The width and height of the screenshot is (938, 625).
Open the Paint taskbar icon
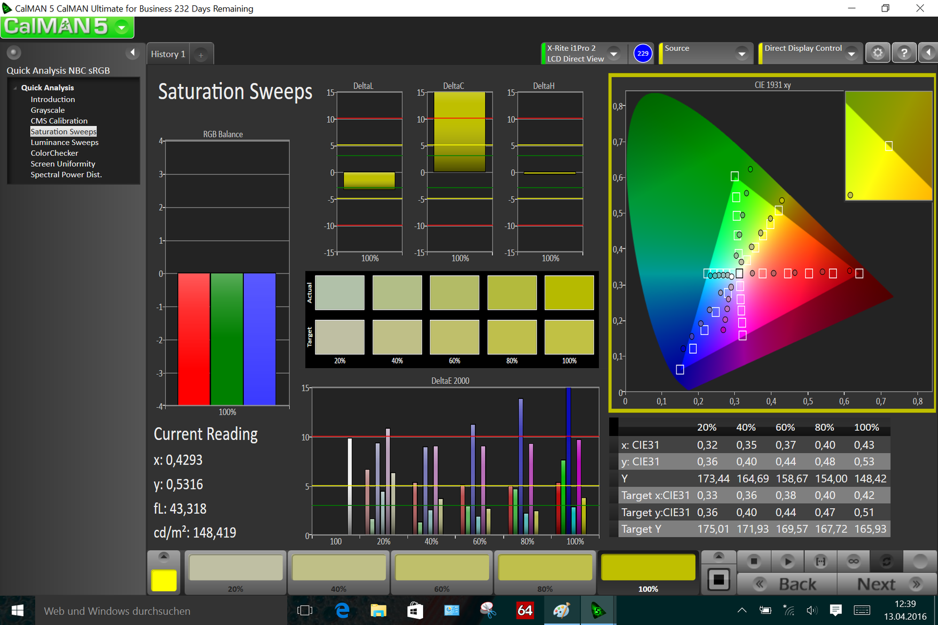click(561, 610)
